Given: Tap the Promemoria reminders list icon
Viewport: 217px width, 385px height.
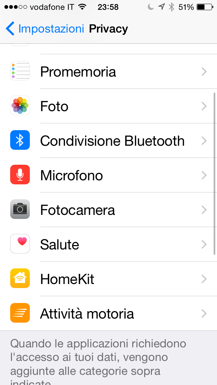Looking at the screenshot, I should 20,71.
